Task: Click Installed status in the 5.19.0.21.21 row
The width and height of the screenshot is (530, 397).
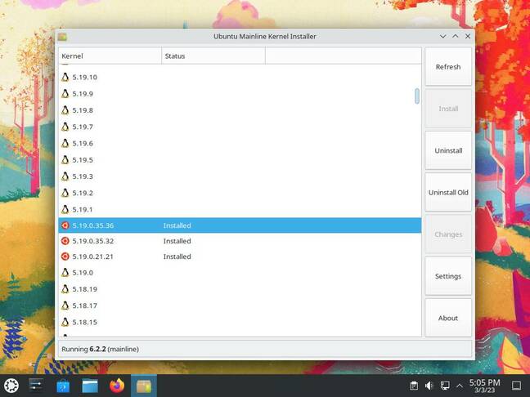Action: coord(177,256)
